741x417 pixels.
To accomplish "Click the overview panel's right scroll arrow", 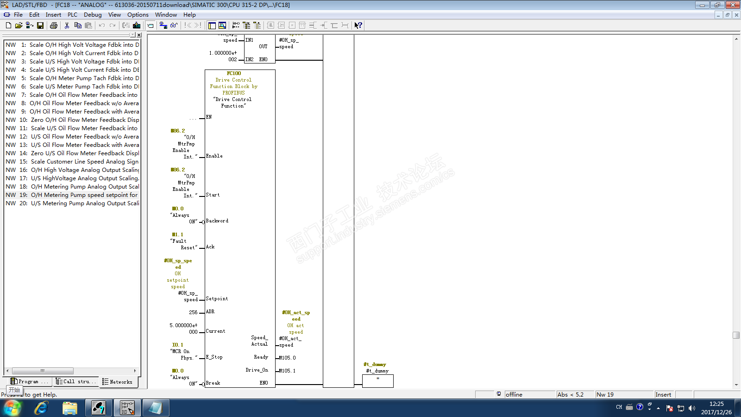I will coord(135,371).
